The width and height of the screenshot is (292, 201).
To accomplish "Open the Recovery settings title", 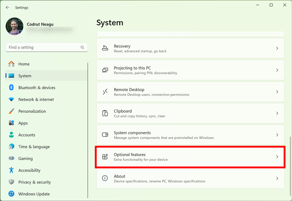I will point(122,46).
